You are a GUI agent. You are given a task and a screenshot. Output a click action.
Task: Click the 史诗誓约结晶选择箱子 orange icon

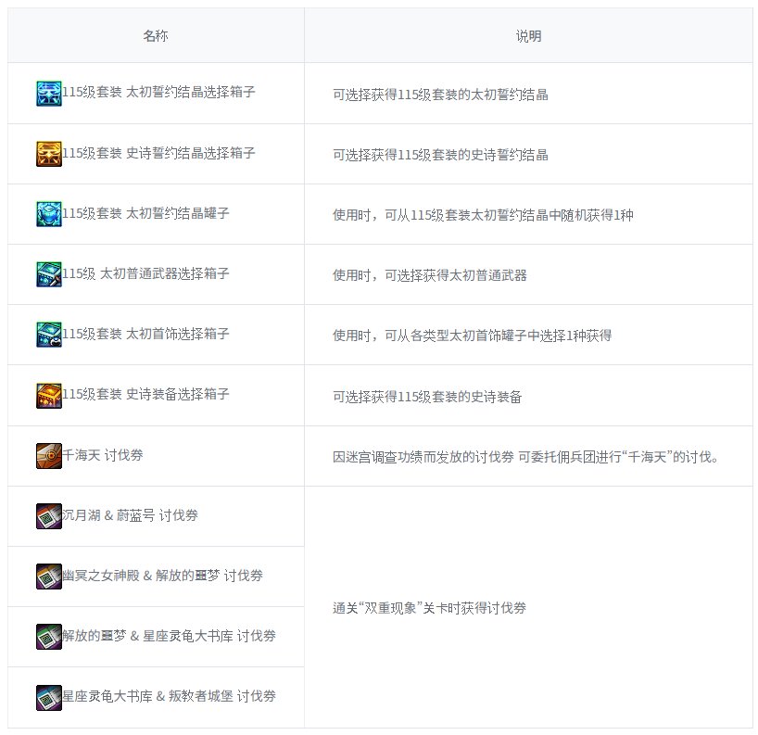49,154
